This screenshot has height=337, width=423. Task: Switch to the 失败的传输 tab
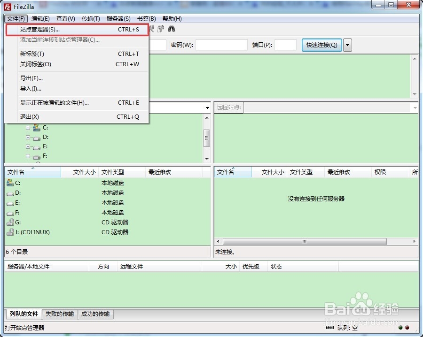tap(59, 314)
